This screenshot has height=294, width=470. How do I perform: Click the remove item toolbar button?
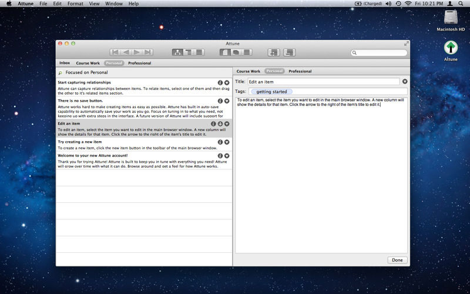290,52
